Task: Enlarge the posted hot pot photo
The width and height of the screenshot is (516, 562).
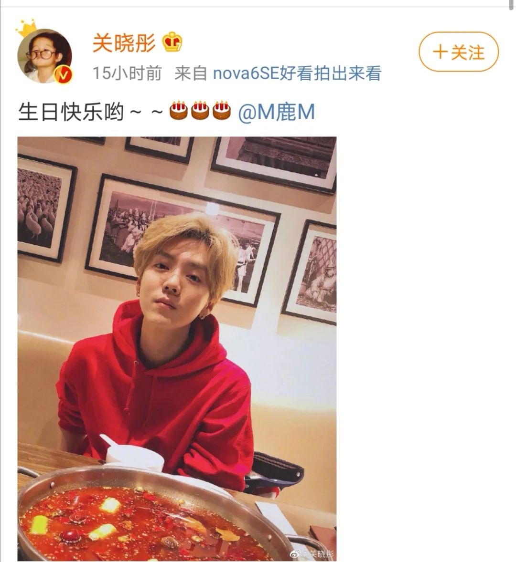Action: [x=177, y=349]
